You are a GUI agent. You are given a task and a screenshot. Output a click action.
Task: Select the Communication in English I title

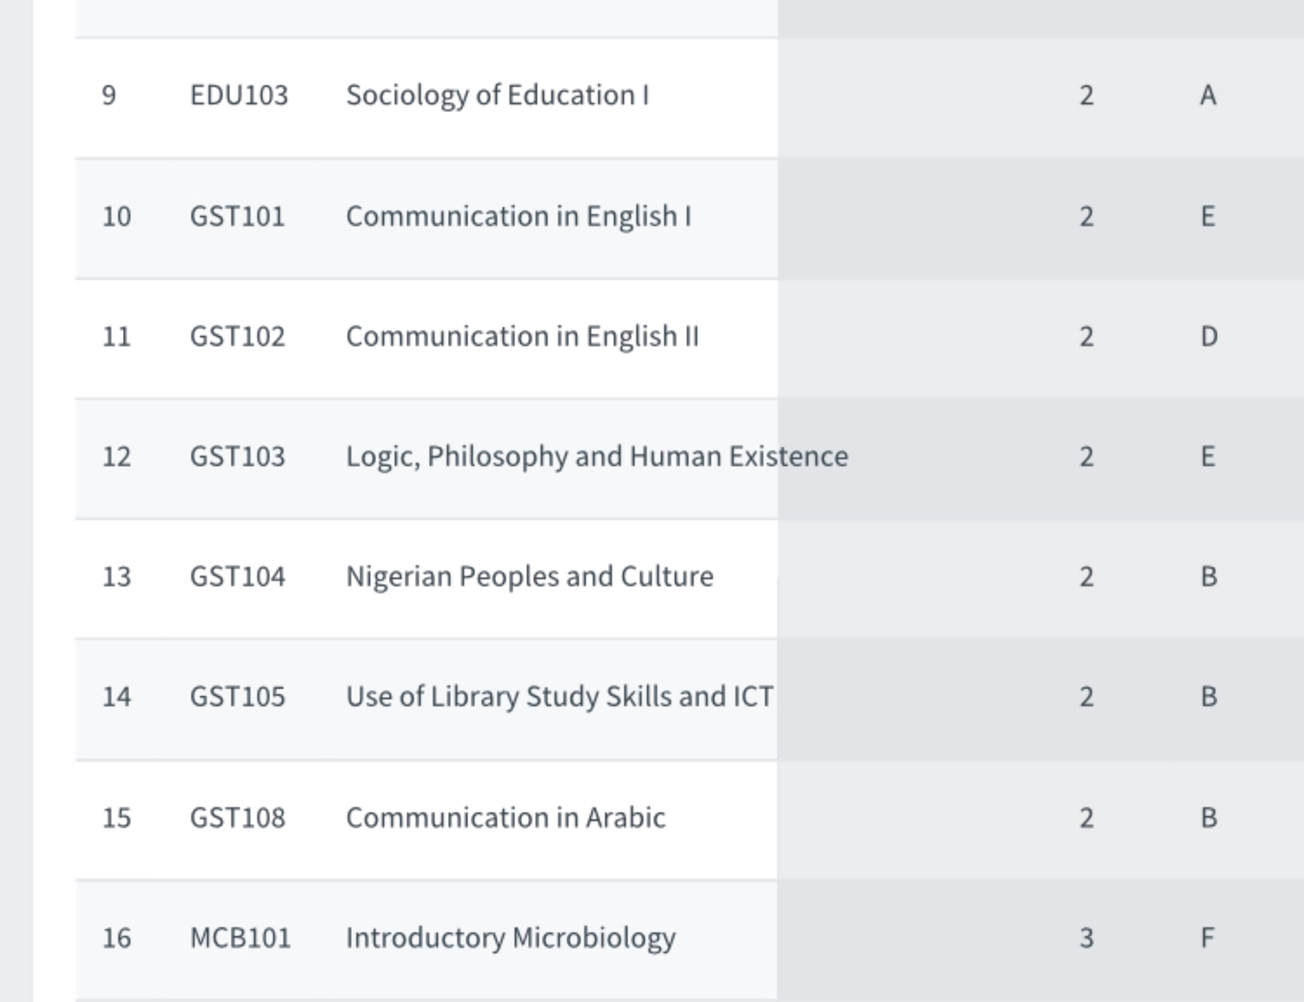[x=518, y=216]
